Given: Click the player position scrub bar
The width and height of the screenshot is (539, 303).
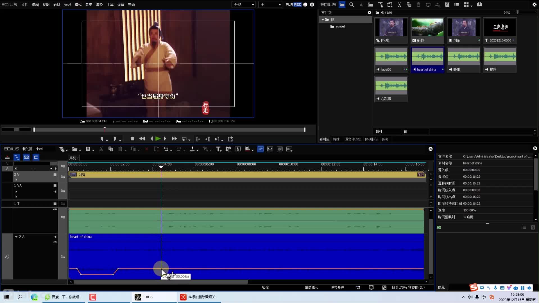Looking at the screenshot, I should click(169, 130).
